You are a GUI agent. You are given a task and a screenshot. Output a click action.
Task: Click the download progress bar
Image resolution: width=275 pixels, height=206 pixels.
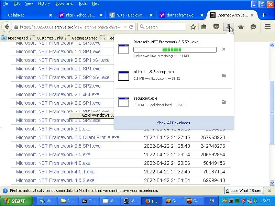click(175, 49)
